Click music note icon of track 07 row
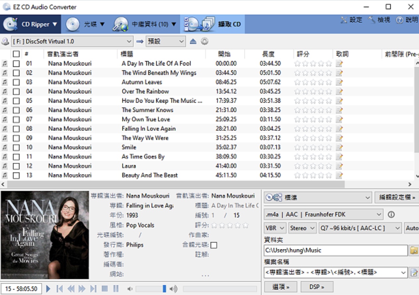 [4, 119]
